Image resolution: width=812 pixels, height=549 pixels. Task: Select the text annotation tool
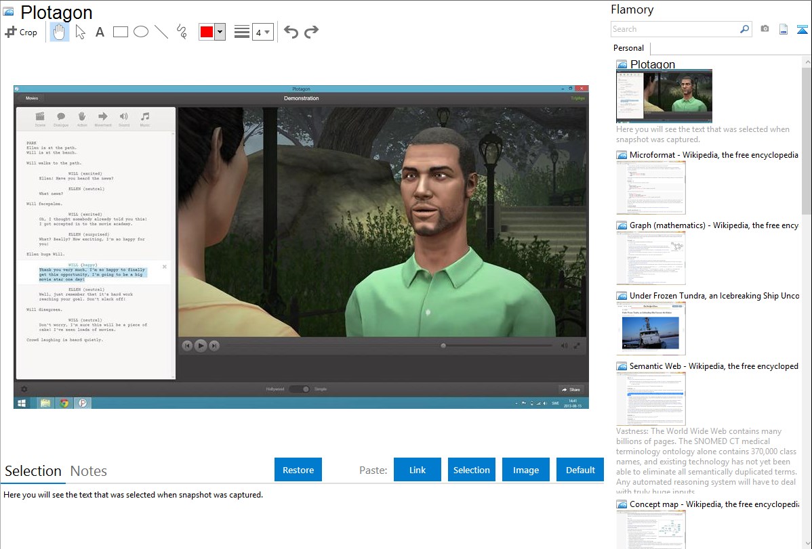(x=100, y=32)
